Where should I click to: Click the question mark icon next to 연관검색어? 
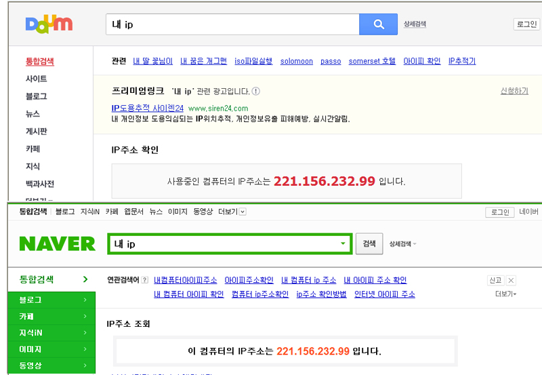pos(145,280)
